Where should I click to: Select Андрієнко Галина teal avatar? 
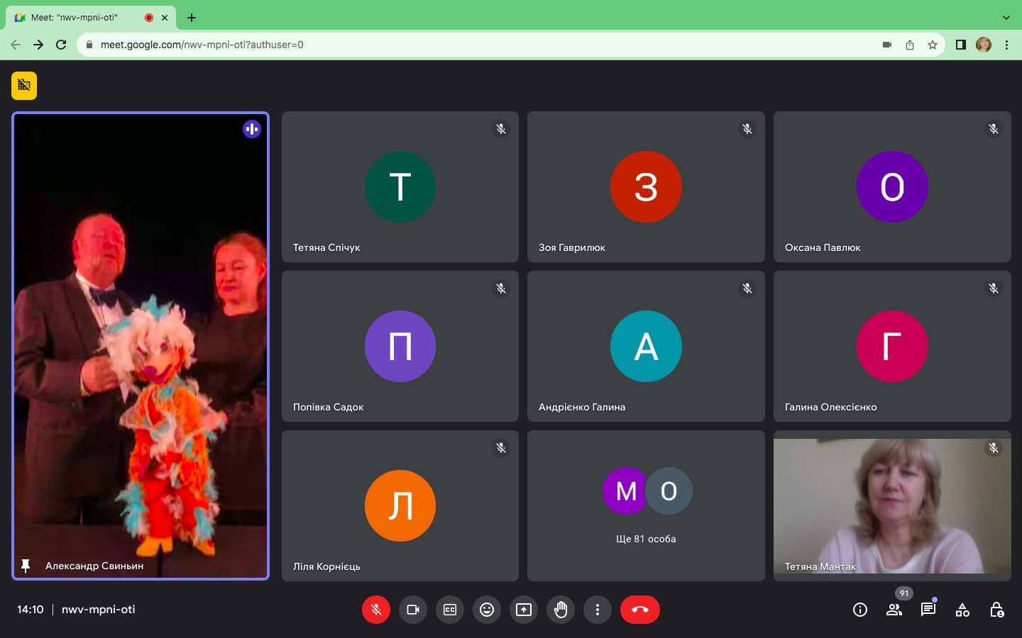pyautogui.click(x=646, y=346)
